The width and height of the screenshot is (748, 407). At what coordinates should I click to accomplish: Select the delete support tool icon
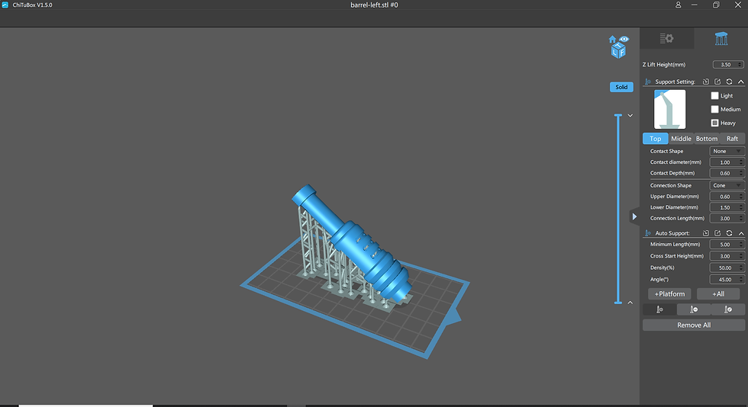pyautogui.click(x=694, y=309)
